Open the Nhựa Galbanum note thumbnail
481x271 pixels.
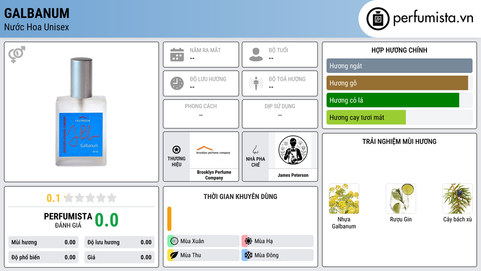point(344,199)
